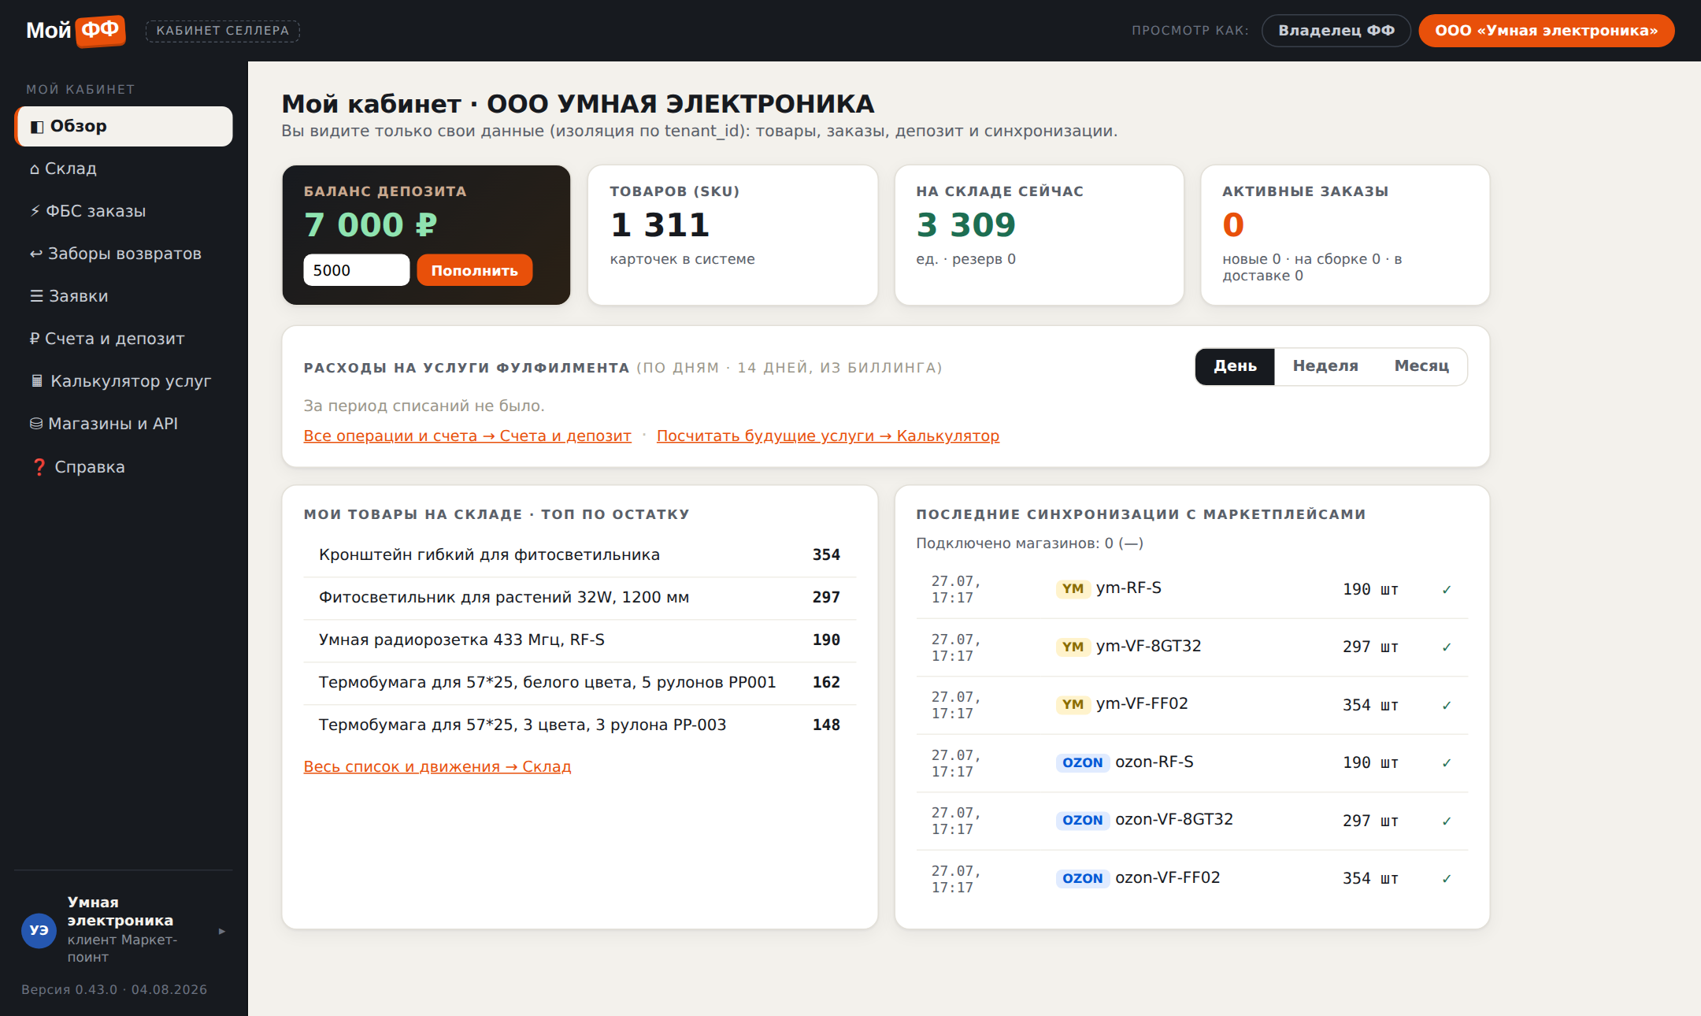Select row Термобумага белого цвета PP001
Viewport: 1701px width, 1016px height.
click(580, 683)
